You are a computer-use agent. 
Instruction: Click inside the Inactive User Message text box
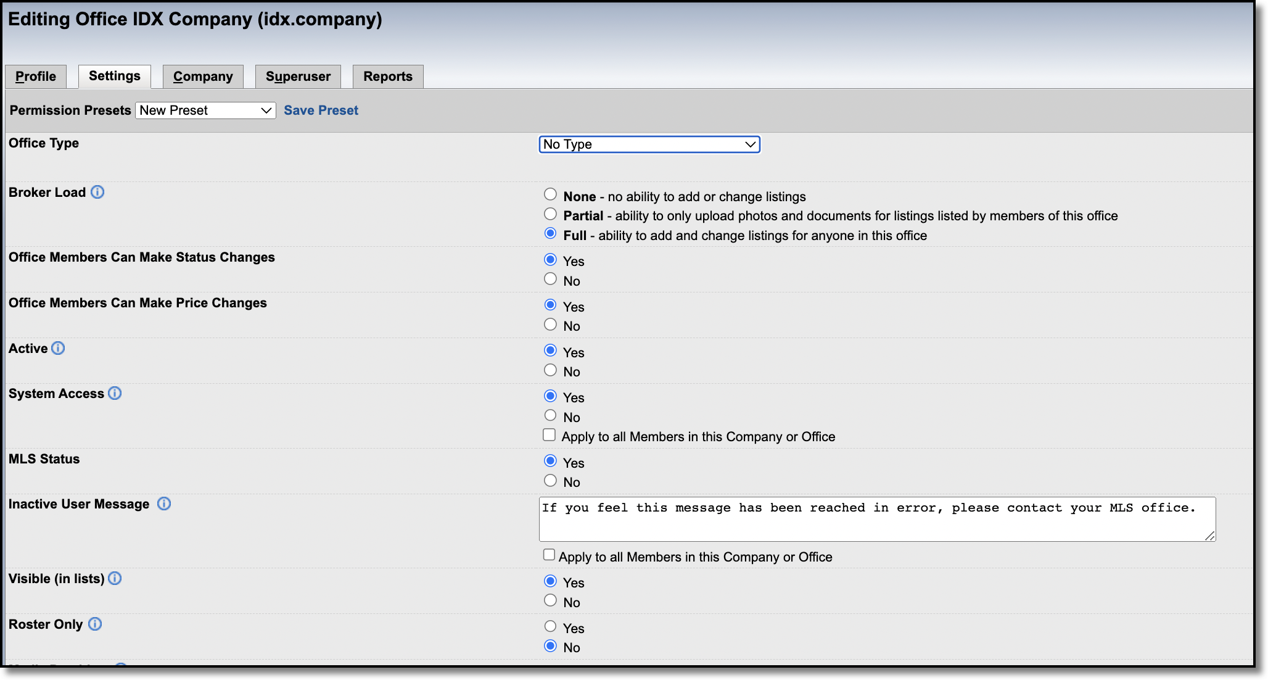coord(877,519)
